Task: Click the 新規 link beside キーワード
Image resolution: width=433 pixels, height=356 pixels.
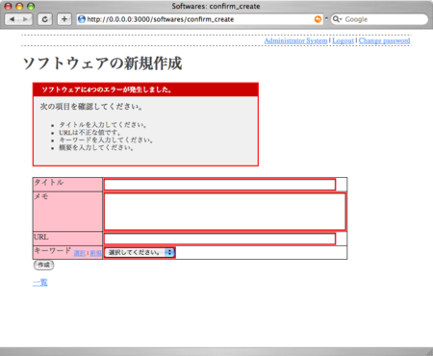Action: tap(95, 253)
